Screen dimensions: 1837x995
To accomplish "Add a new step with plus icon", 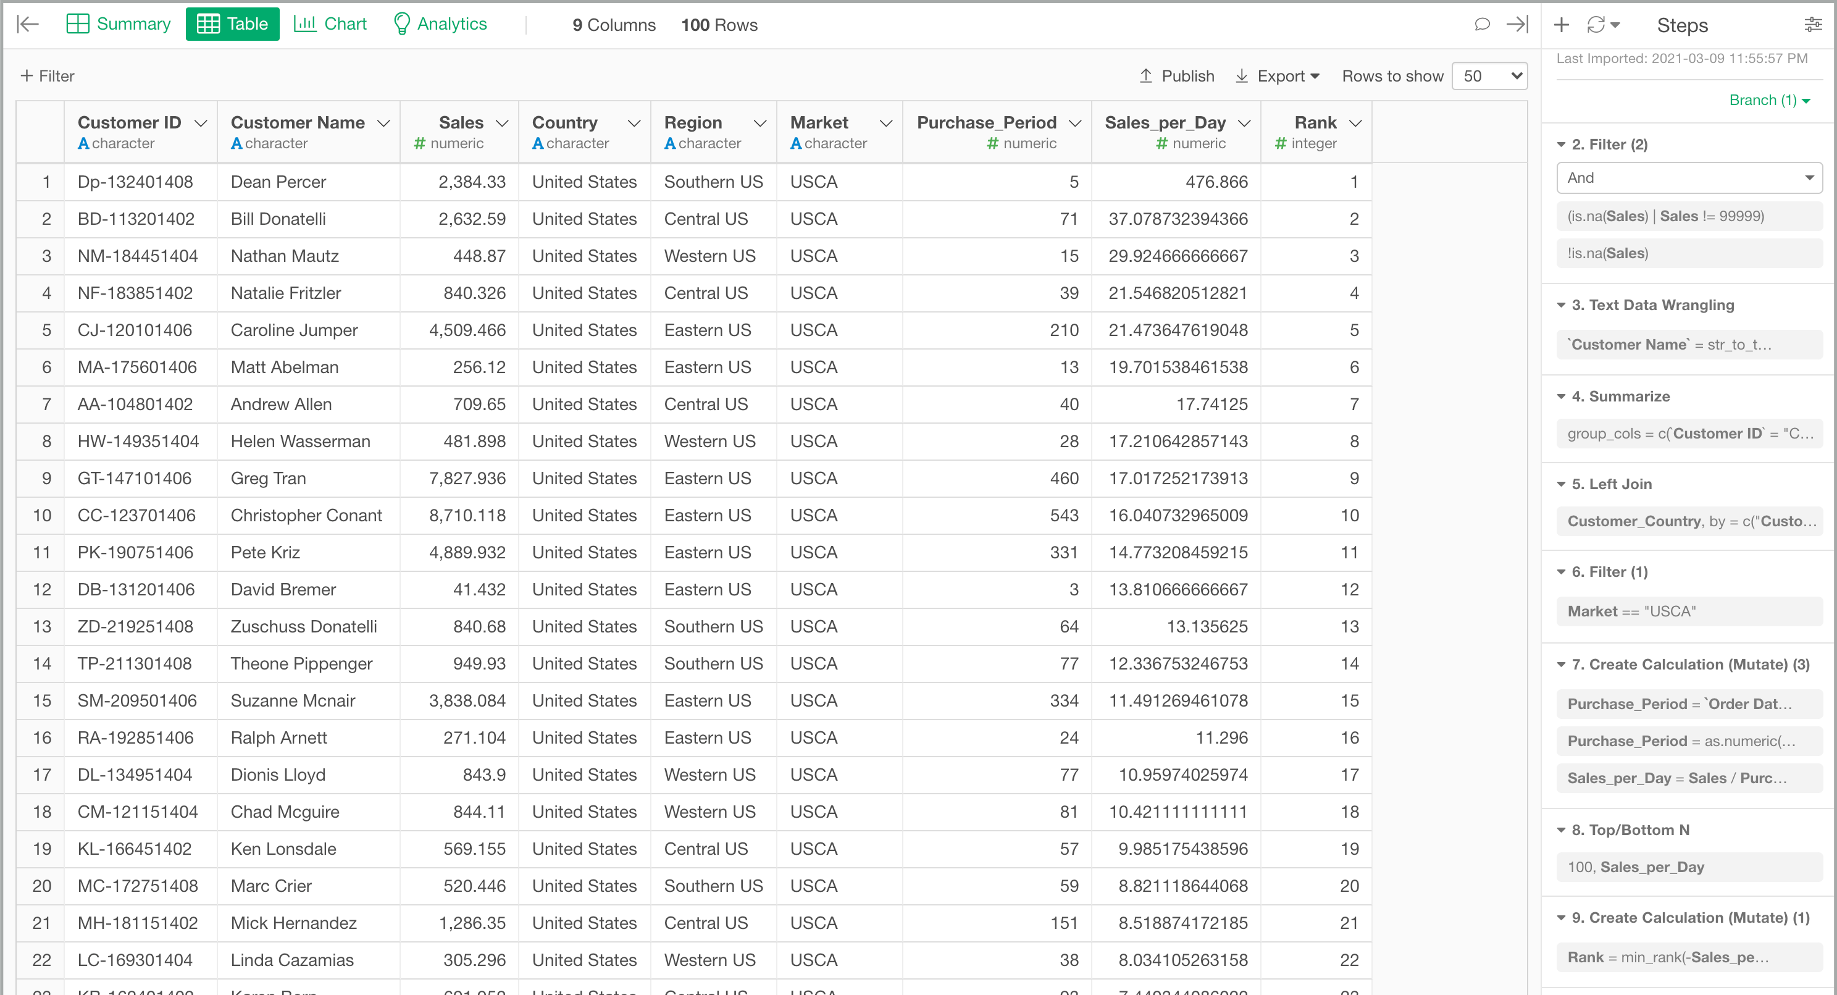I will pos(1561,25).
